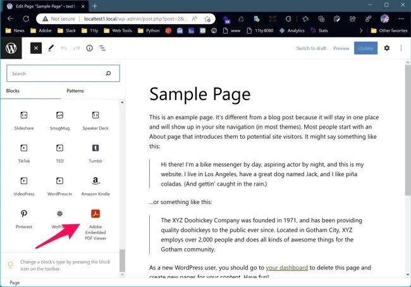Close the block inserter panel
411x287 pixels.
pyautogui.click(x=36, y=48)
